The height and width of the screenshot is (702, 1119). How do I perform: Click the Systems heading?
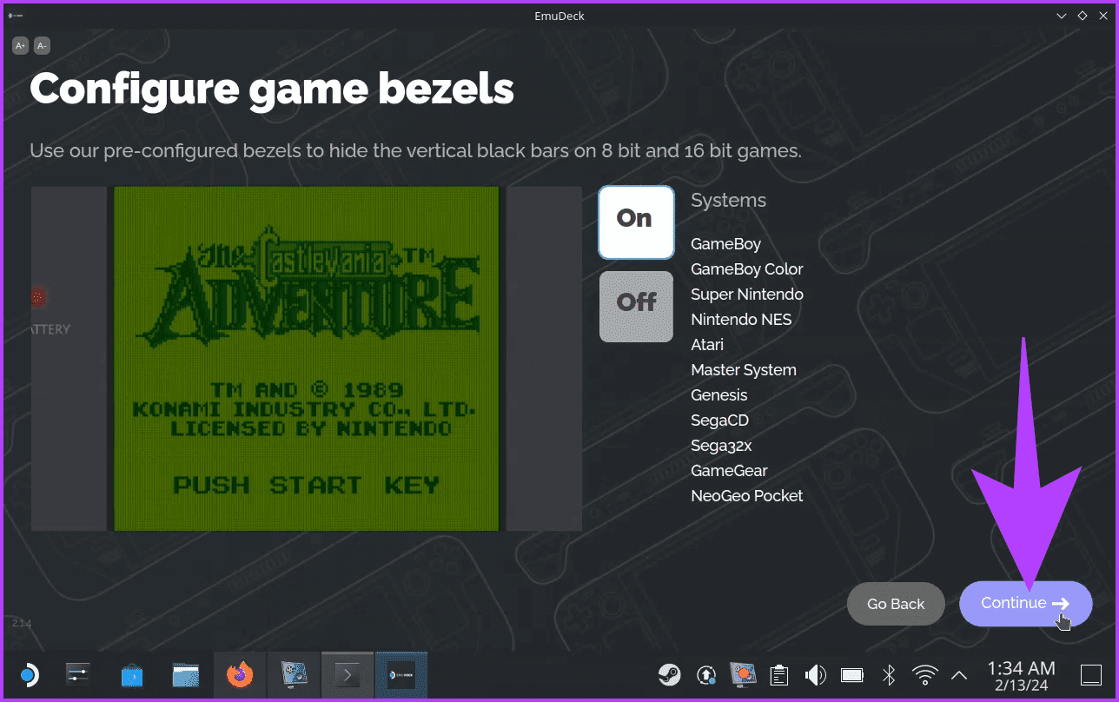click(728, 201)
